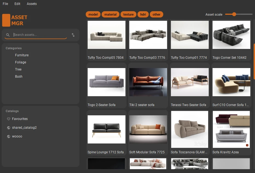Open the Favourites catalog

(20, 119)
